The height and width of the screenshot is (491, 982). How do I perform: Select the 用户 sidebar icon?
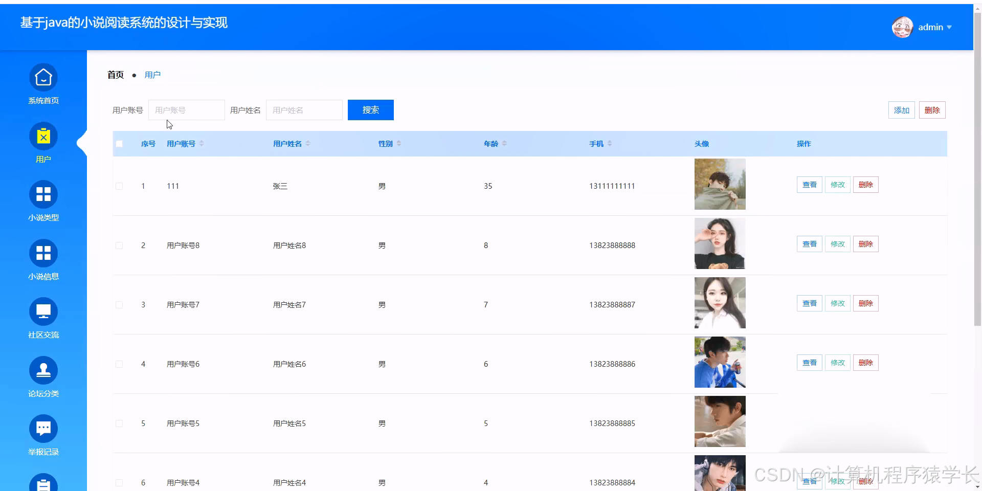(43, 137)
